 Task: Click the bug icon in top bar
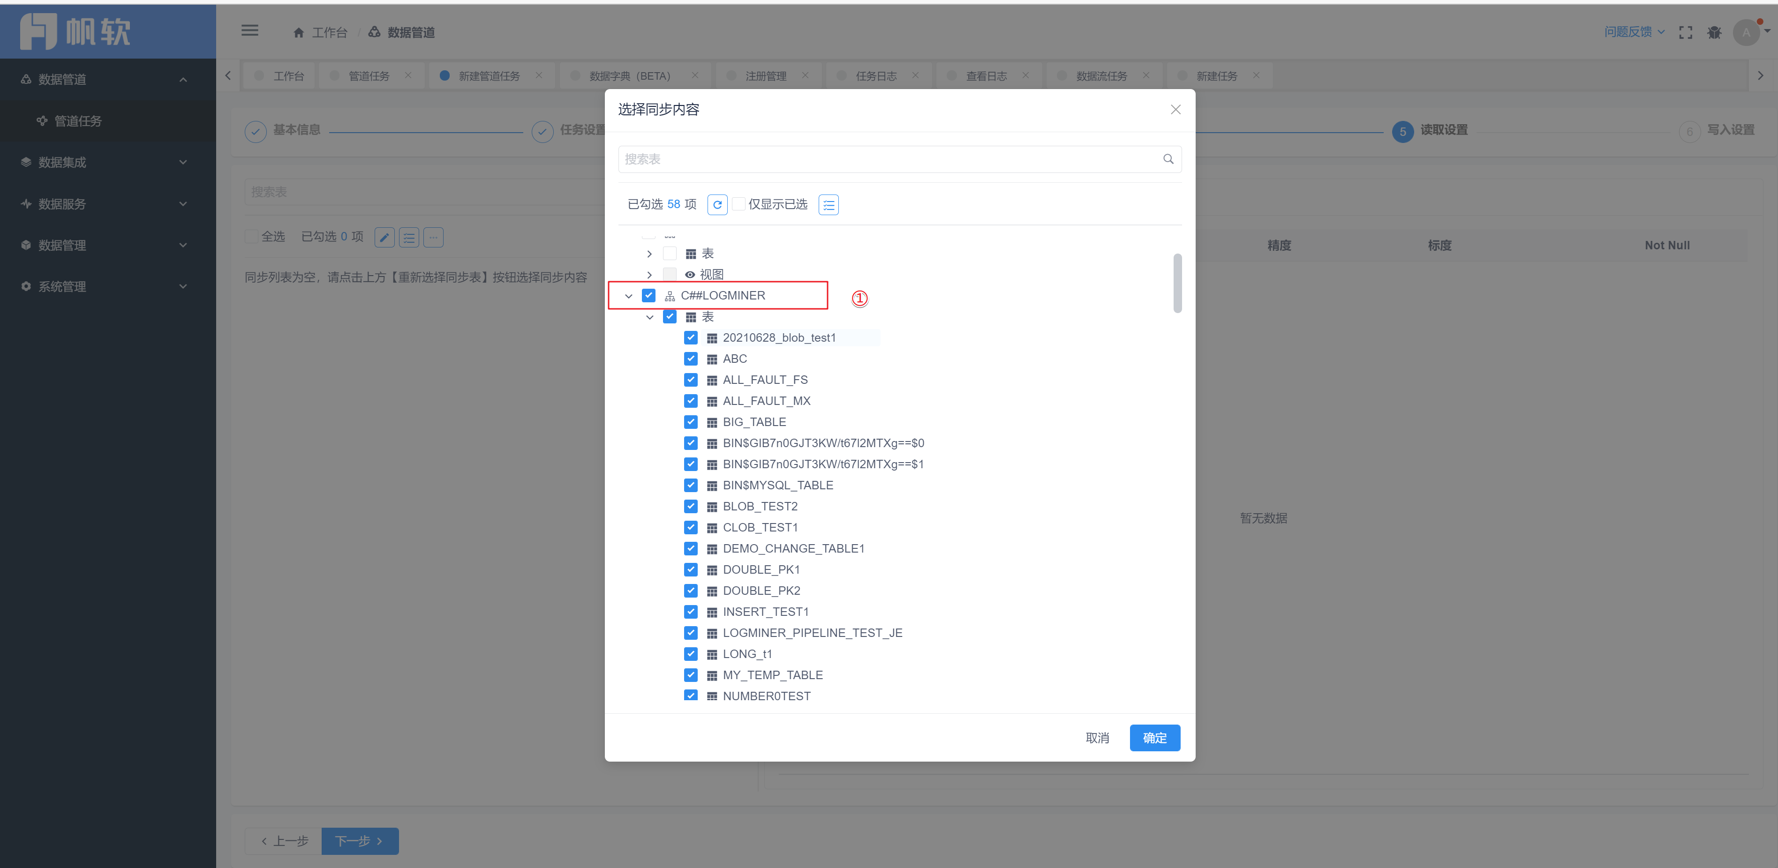pyautogui.click(x=1715, y=32)
